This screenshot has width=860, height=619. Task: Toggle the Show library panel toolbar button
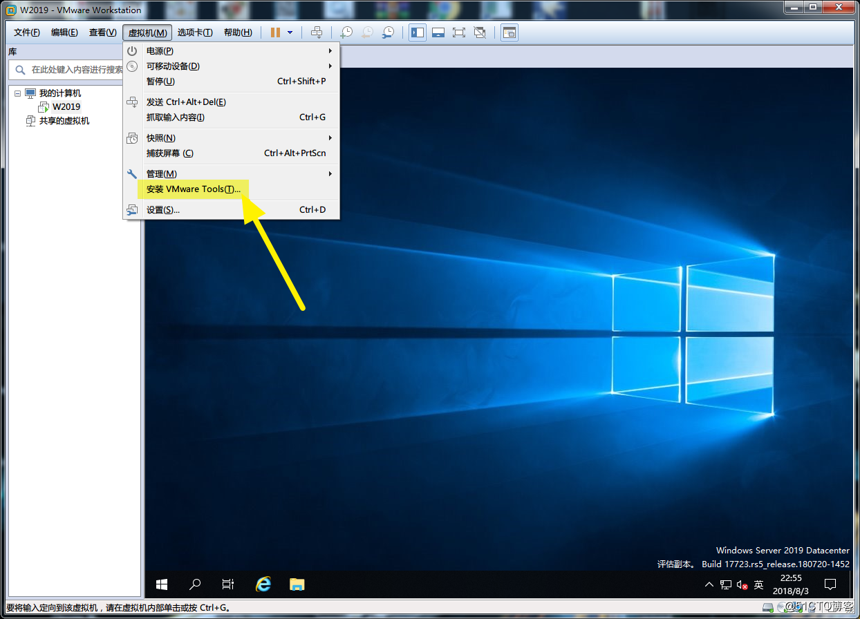click(417, 32)
